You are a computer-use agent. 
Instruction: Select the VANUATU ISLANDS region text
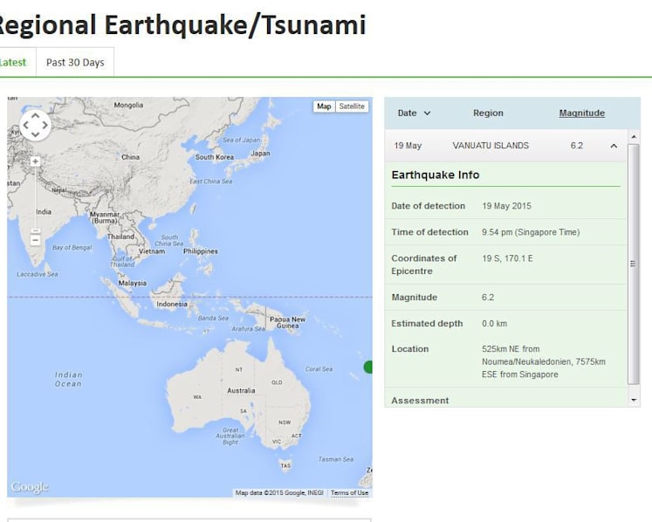click(x=491, y=146)
